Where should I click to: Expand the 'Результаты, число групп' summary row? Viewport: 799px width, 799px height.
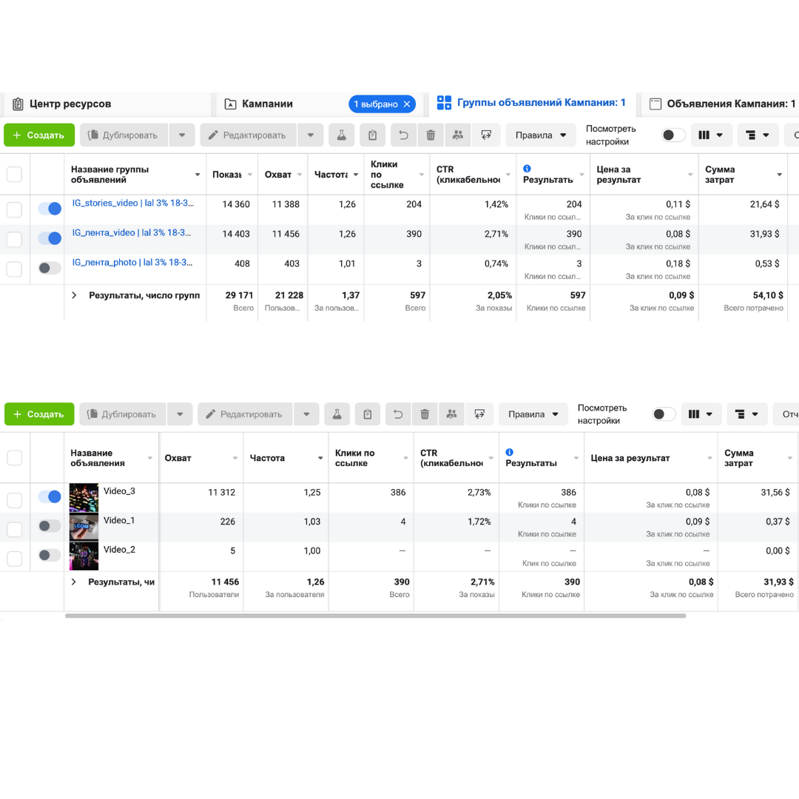[75, 295]
